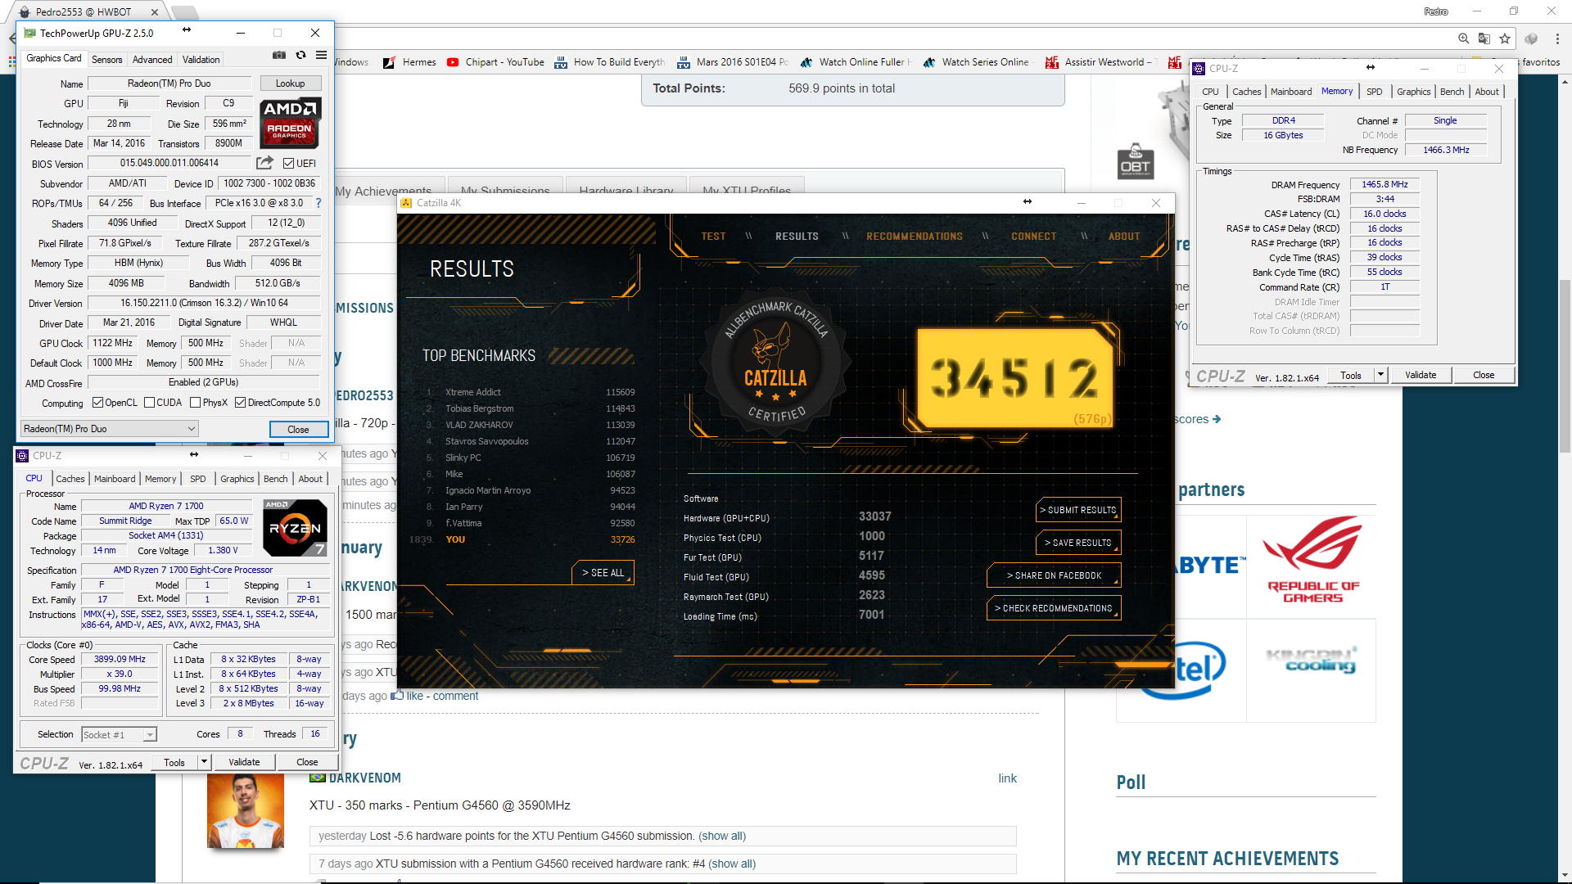This screenshot has width=1572, height=884.
Task: Click the '(show all)' link on the G4560 points entry
Action: tap(722, 836)
